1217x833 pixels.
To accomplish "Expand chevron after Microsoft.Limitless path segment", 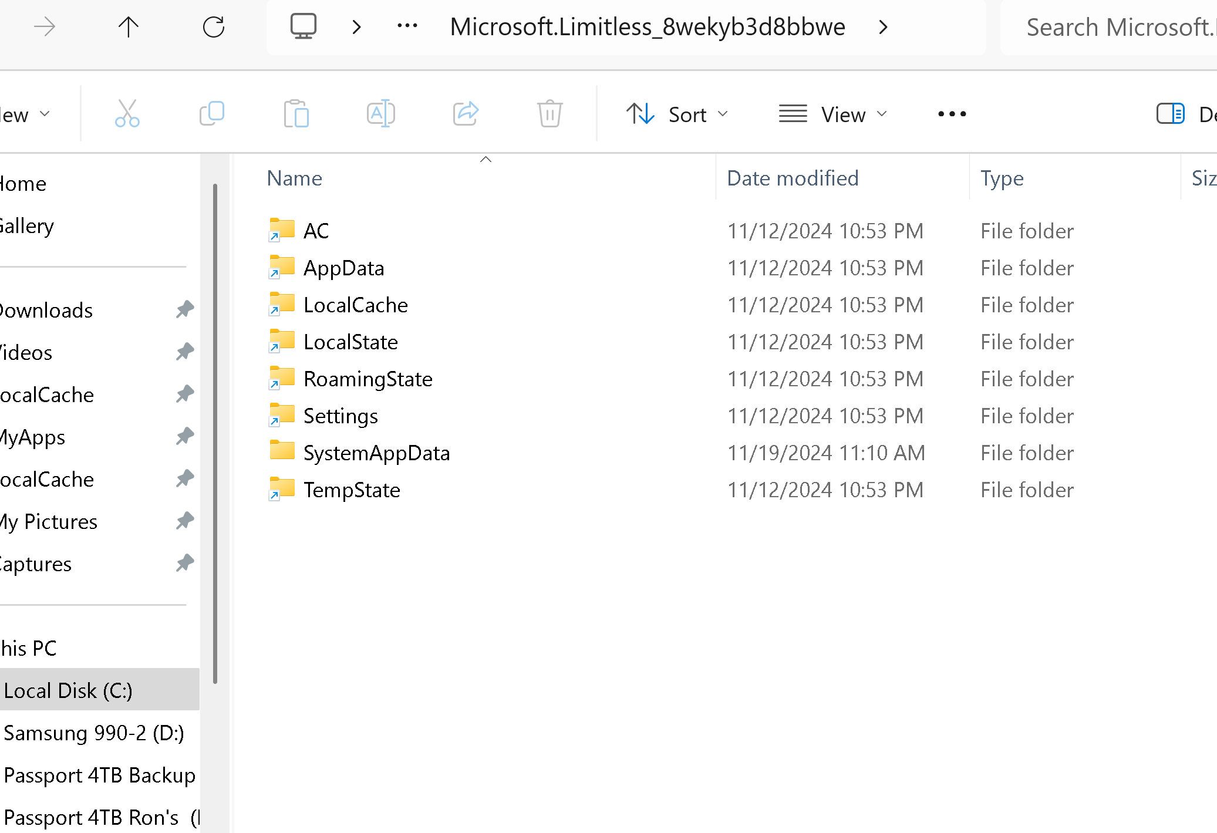I will (883, 27).
